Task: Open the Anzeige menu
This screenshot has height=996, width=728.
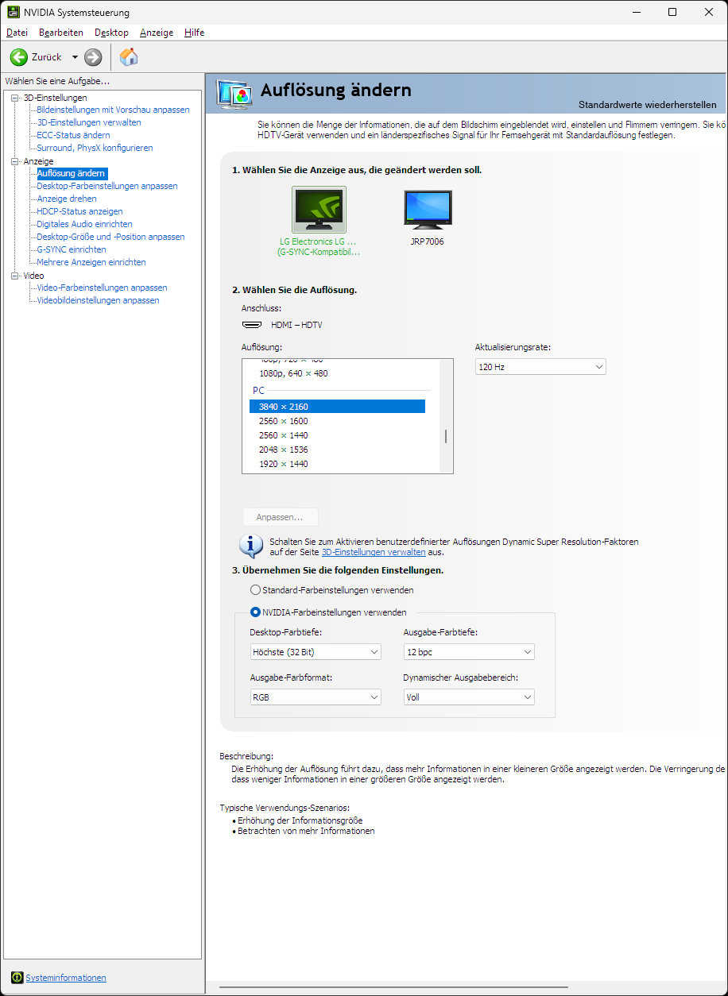Action: 157,33
